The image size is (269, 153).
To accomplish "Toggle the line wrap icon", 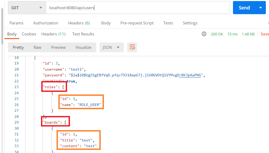I will [x=132, y=48].
